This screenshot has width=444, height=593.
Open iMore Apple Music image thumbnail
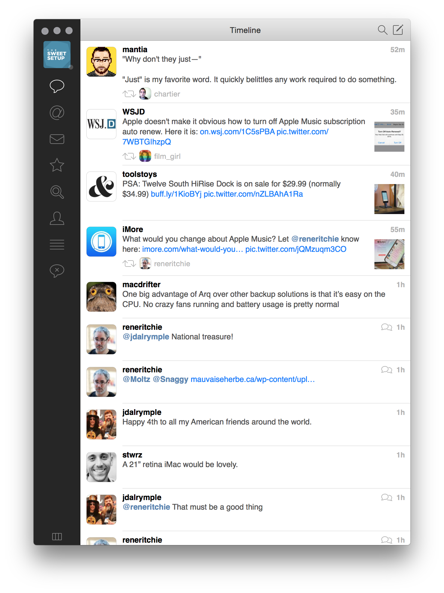[389, 254]
